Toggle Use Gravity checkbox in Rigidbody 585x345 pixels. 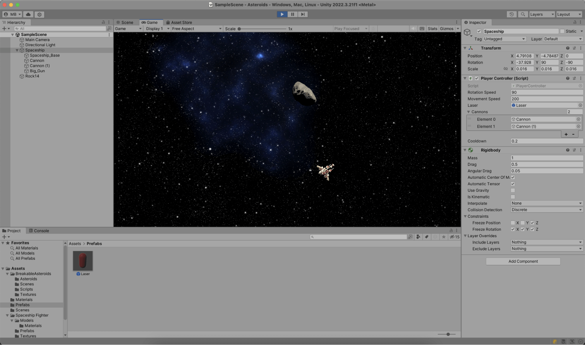(x=513, y=190)
